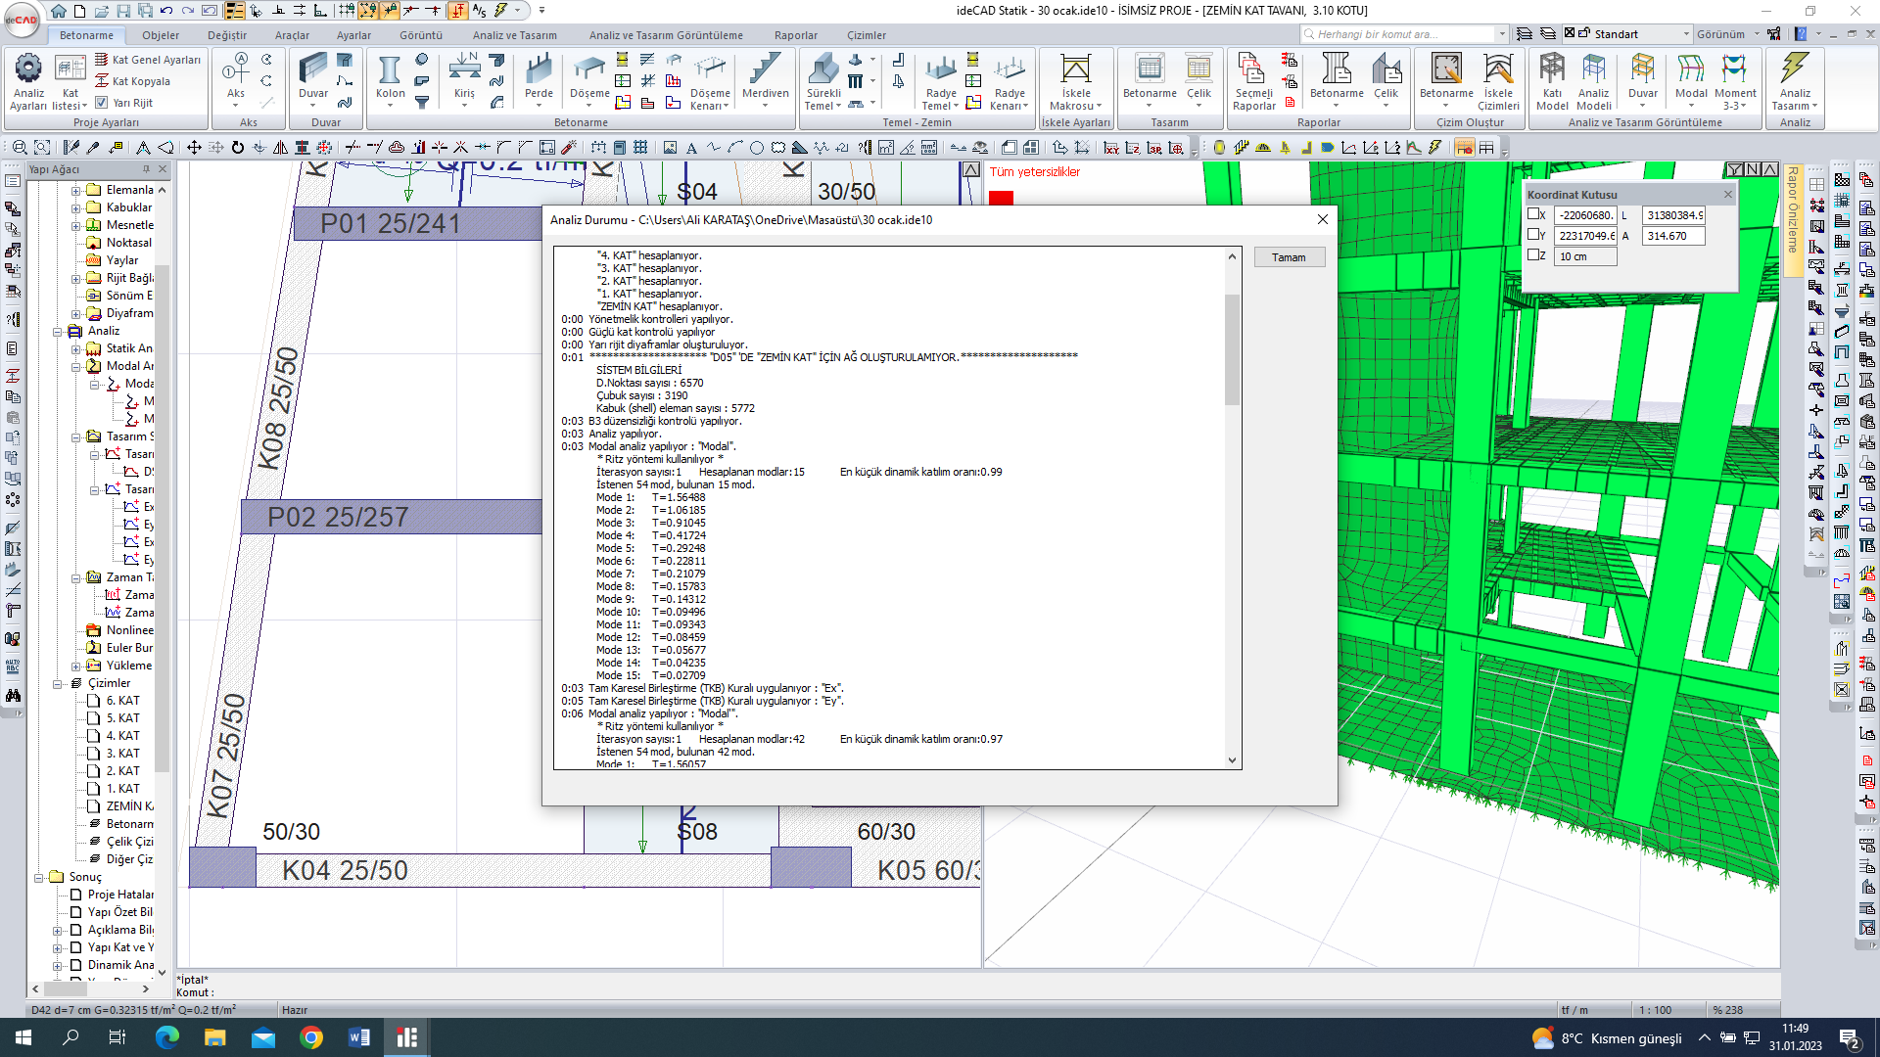Toggle the X coordinate lock checkbox
Screen dimensions: 1880x1057
pos(1533,214)
